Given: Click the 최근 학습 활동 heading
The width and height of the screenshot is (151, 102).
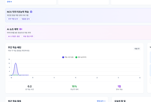Looking at the screenshot, I should (15, 101).
